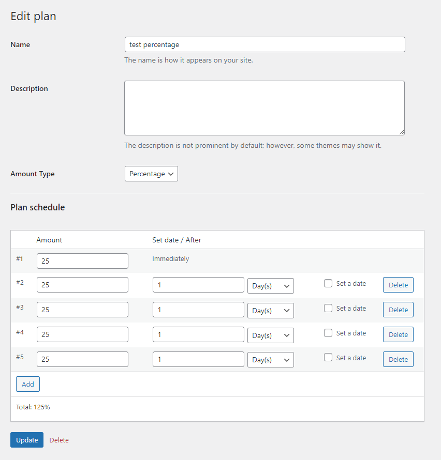Click the red Delete plan link
The width and height of the screenshot is (441, 460).
pos(59,440)
